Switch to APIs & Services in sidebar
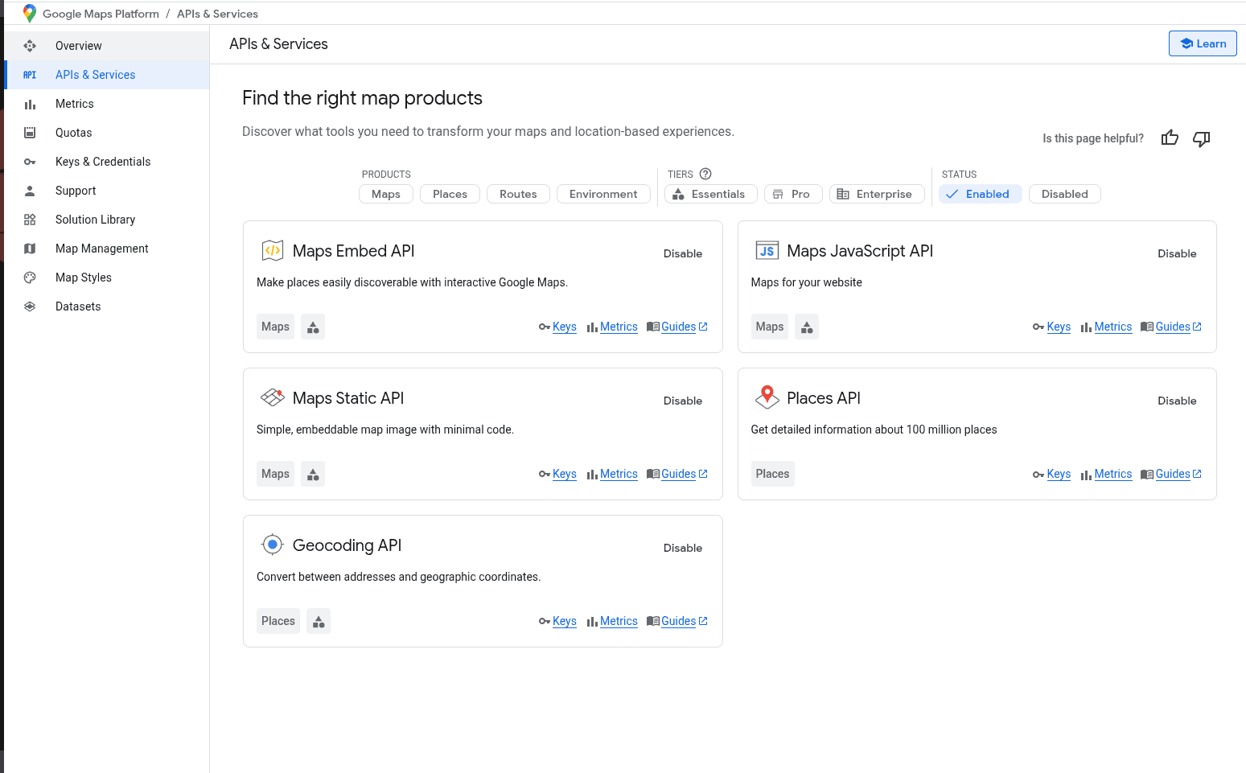The image size is (1246, 773). (x=95, y=75)
